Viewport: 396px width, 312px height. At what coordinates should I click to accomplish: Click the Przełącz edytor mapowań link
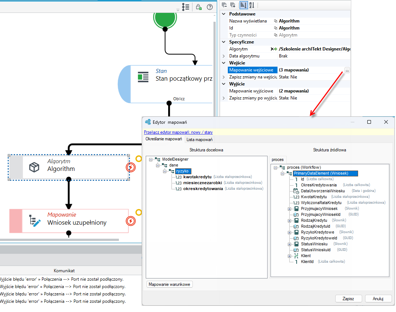(x=178, y=132)
